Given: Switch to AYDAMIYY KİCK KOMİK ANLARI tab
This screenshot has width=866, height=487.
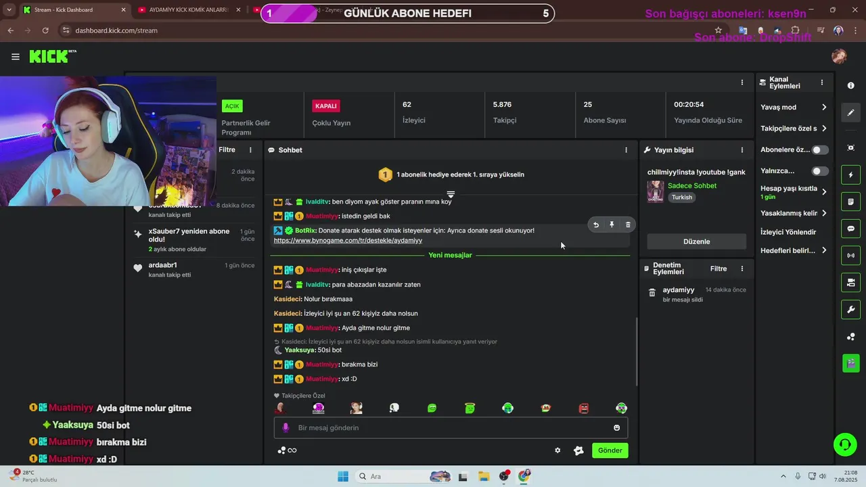Looking at the screenshot, I should tap(189, 10).
